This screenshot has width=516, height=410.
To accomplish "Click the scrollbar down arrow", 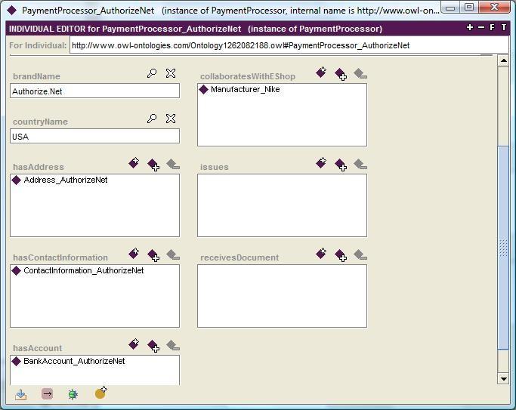I will click(x=503, y=378).
